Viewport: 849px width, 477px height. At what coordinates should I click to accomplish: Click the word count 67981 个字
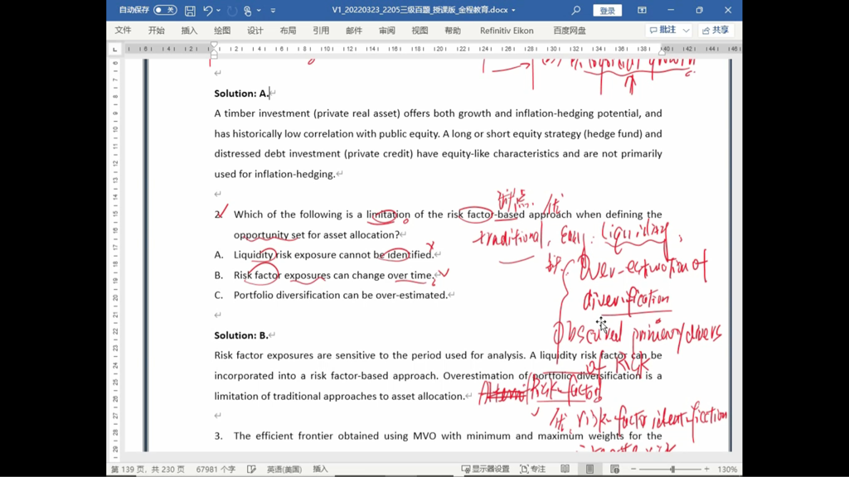(x=216, y=469)
